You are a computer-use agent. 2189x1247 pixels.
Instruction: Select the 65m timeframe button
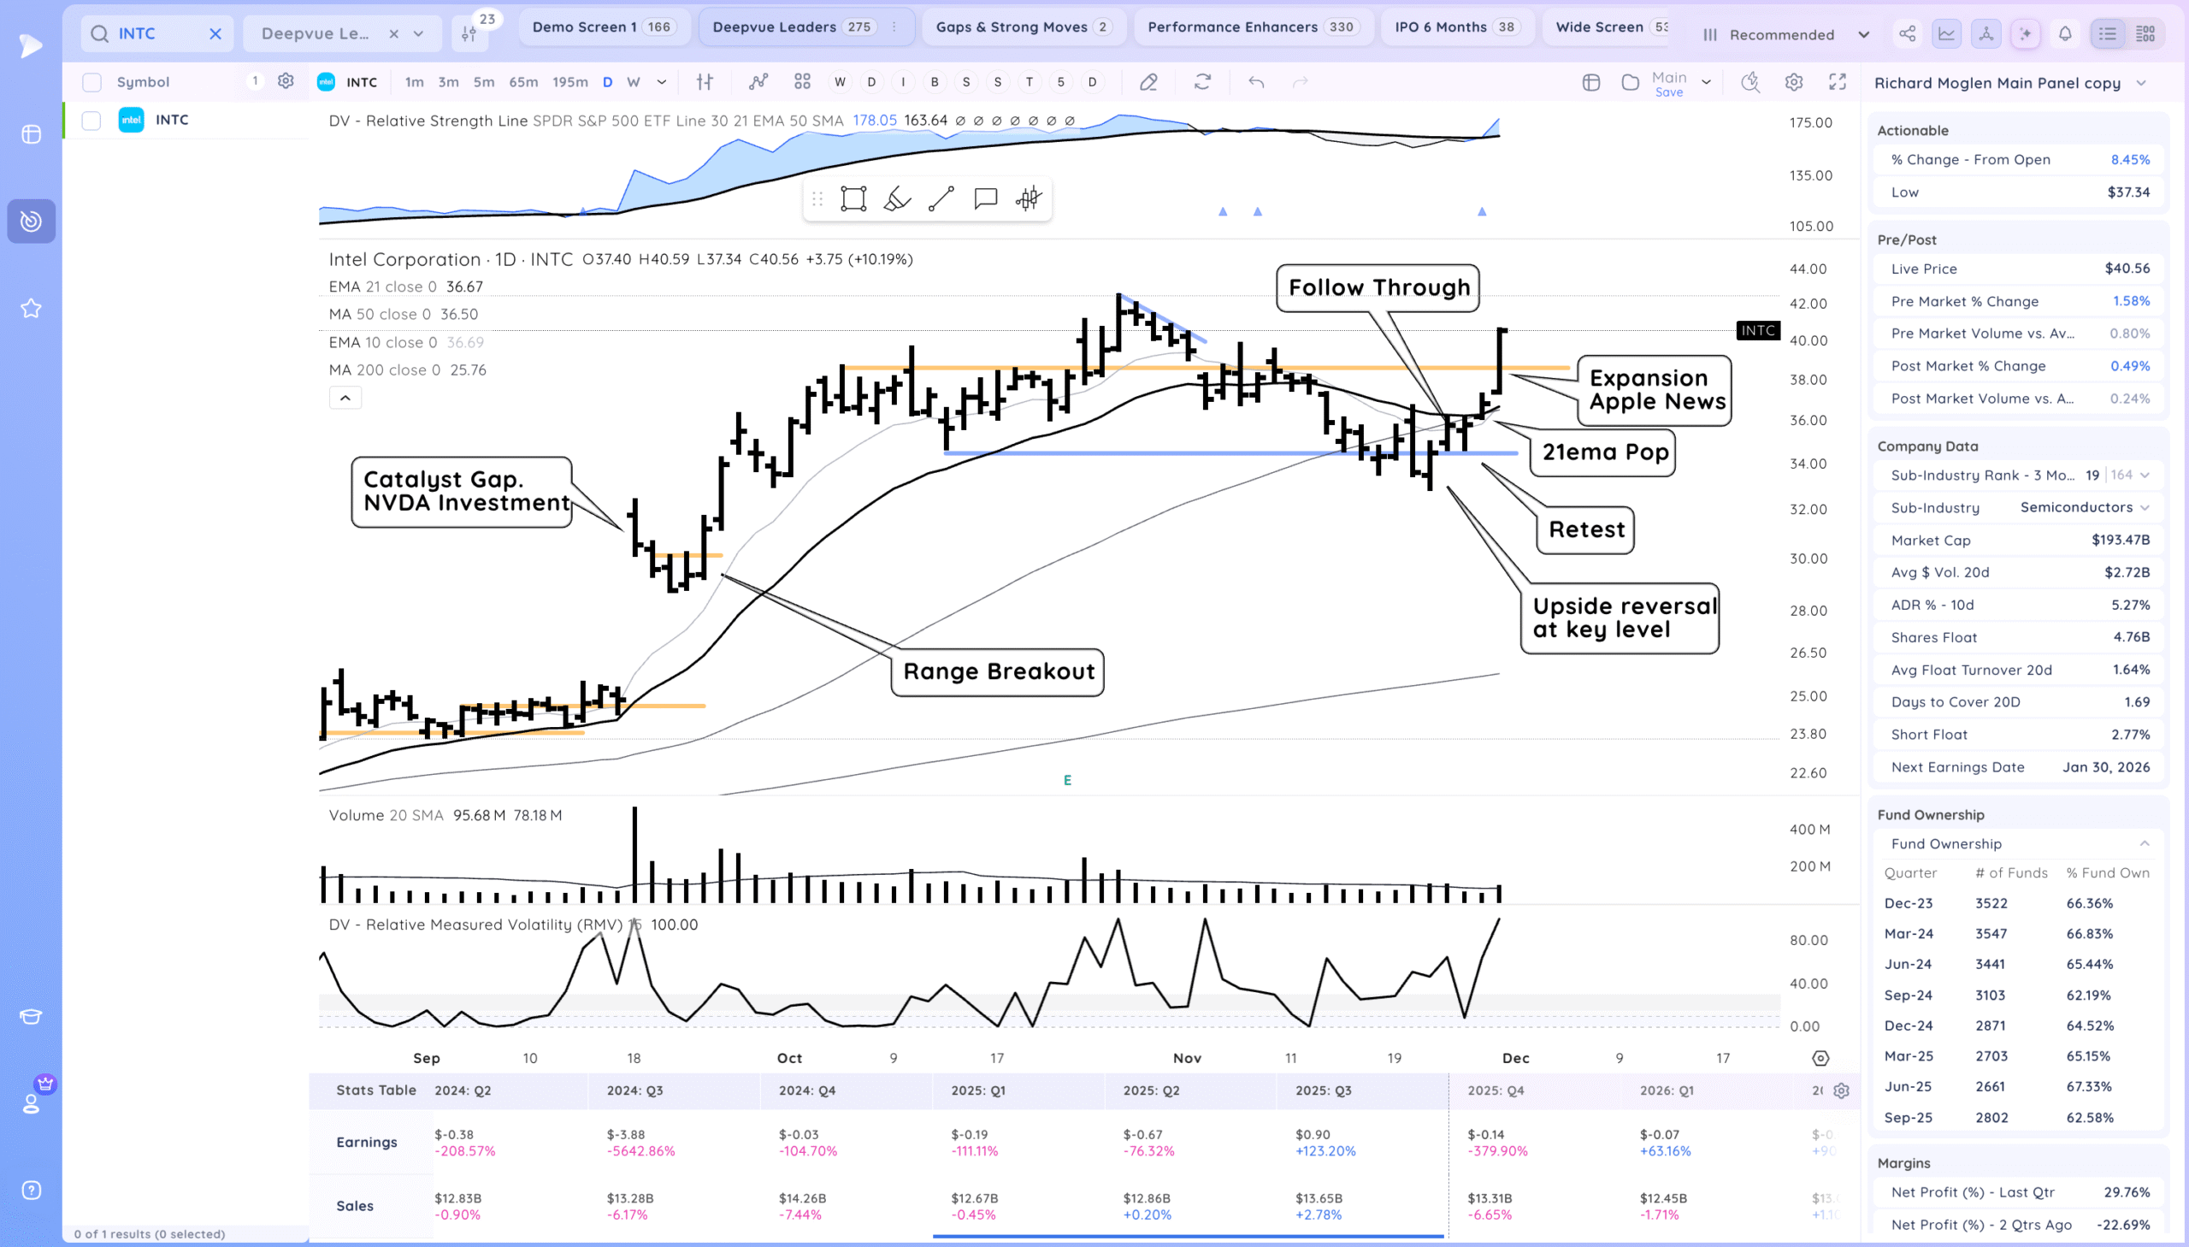click(523, 82)
